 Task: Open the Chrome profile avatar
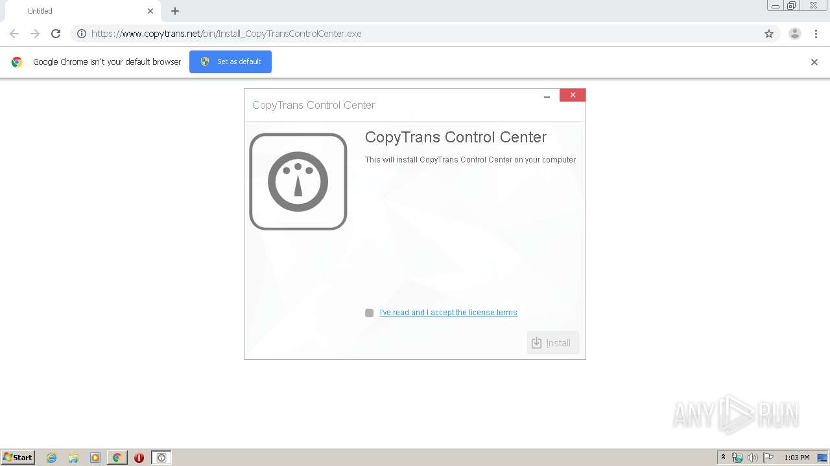click(795, 34)
